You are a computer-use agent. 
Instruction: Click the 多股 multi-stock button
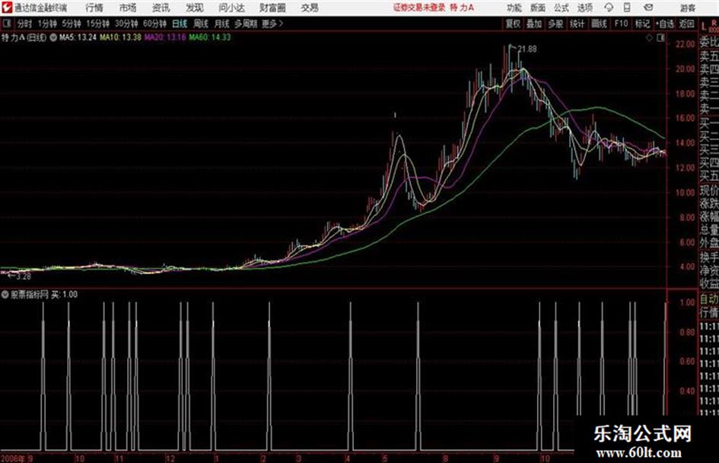click(x=555, y=24)
